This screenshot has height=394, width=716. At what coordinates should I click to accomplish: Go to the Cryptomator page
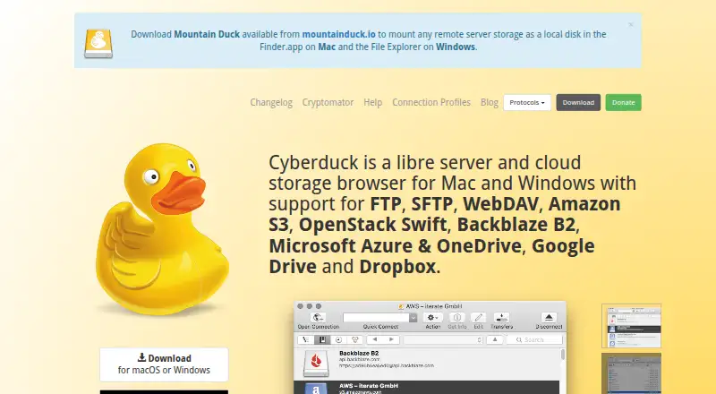[x=328, y=102]
